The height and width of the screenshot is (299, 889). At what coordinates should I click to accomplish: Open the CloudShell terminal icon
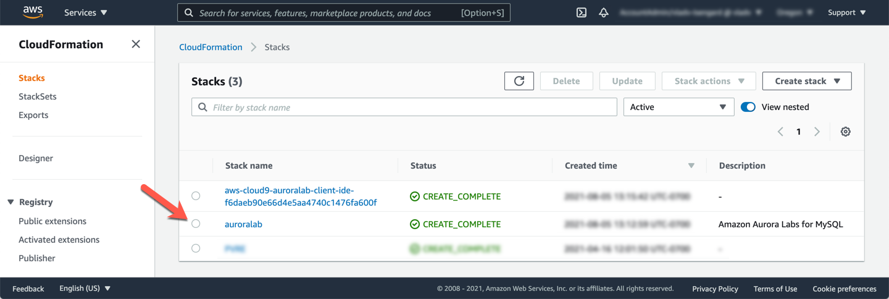[x=581, y=12]
